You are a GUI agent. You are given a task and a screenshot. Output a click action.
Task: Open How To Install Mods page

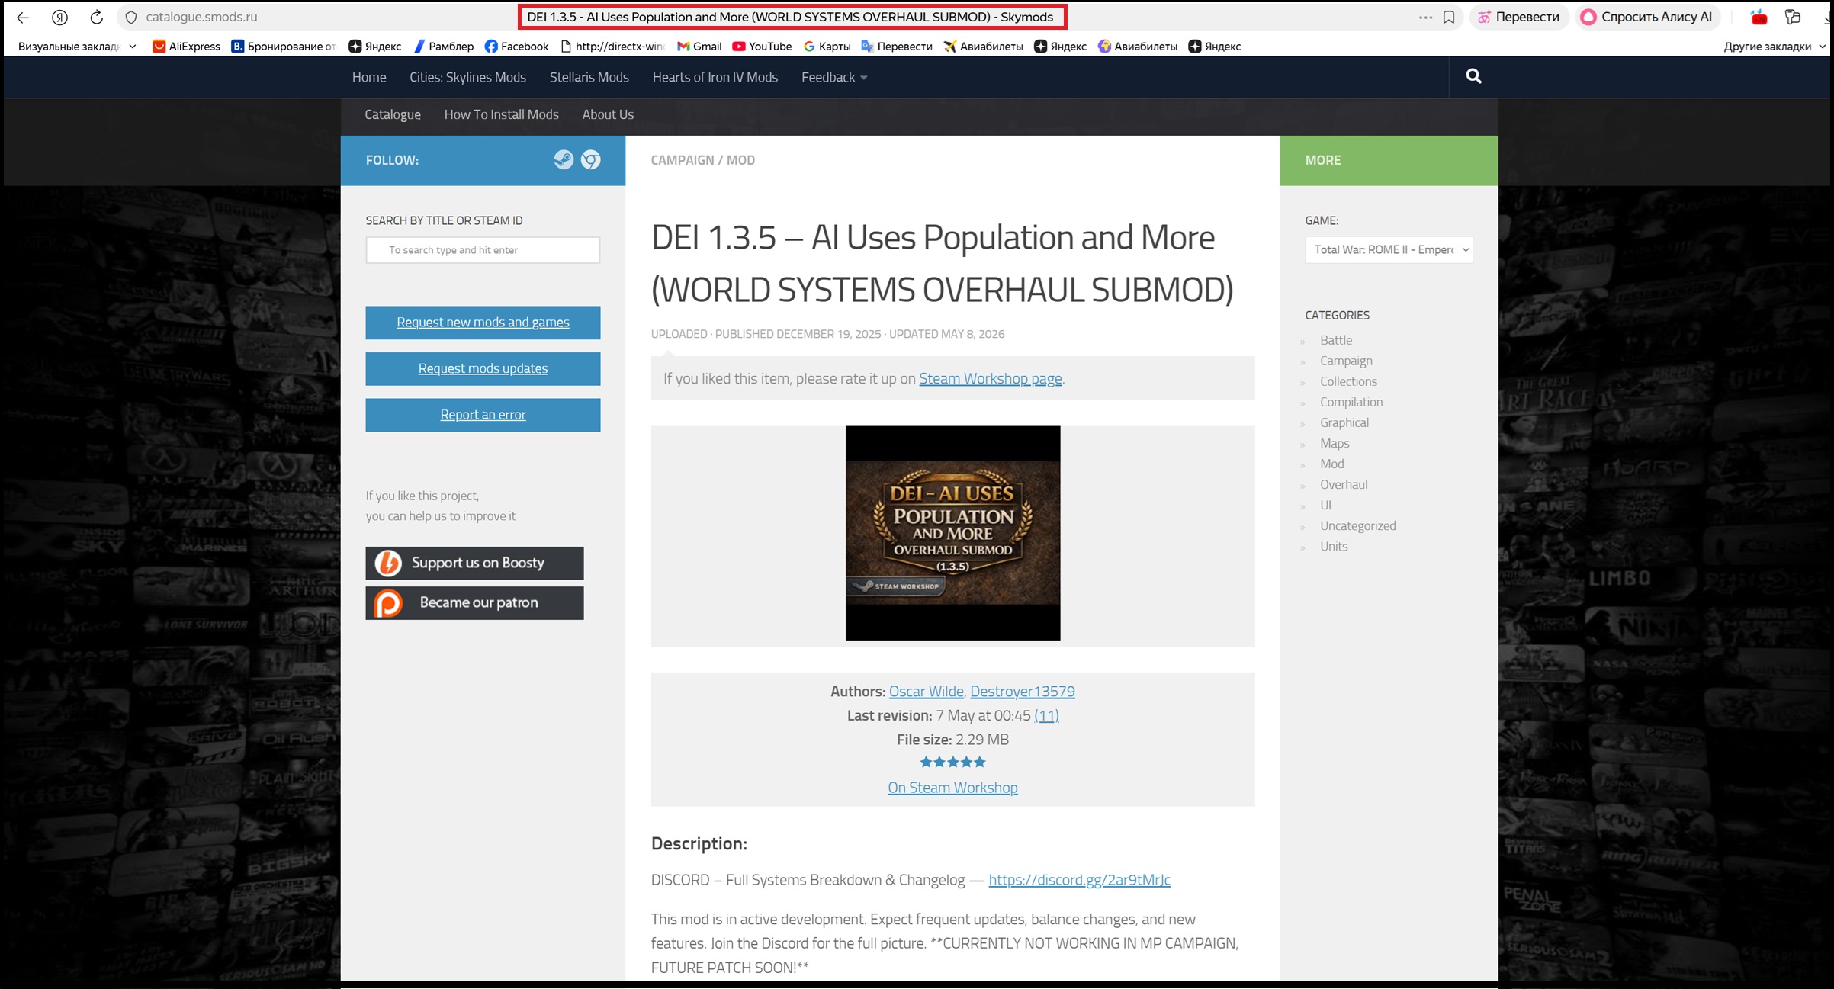coord(501,114)
